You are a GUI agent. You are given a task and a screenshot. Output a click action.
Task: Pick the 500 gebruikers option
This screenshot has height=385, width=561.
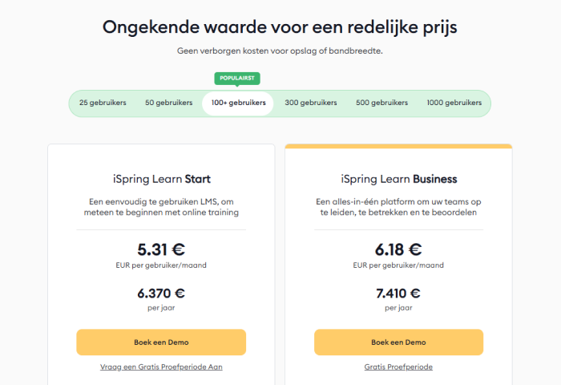[381, 103]
